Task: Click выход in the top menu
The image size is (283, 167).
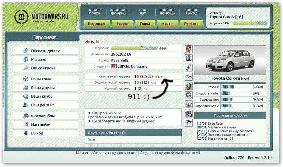Action: click(x=191, y=13)
